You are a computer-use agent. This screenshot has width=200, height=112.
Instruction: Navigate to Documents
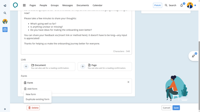point(83,5)
